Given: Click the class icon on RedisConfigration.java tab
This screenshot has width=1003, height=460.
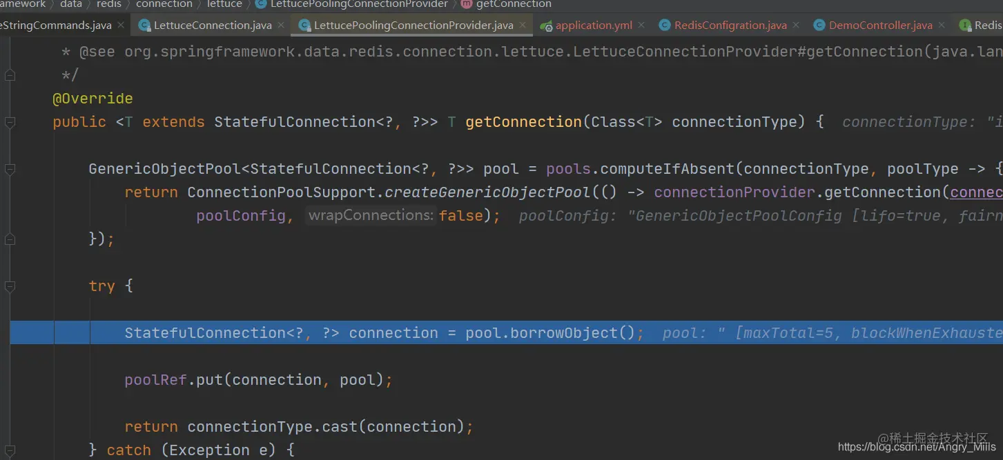Looking at the screenshot, I should (x=665, y=26).
